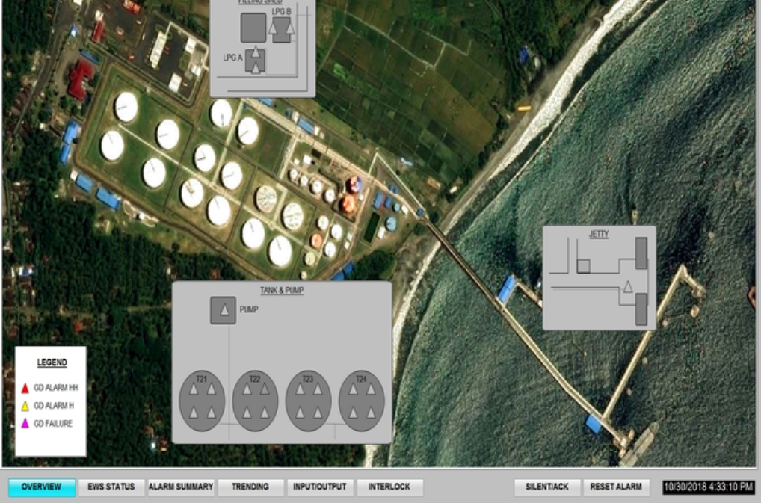Click the yellow GD ALARM H legend triangle

click(25, 406)
